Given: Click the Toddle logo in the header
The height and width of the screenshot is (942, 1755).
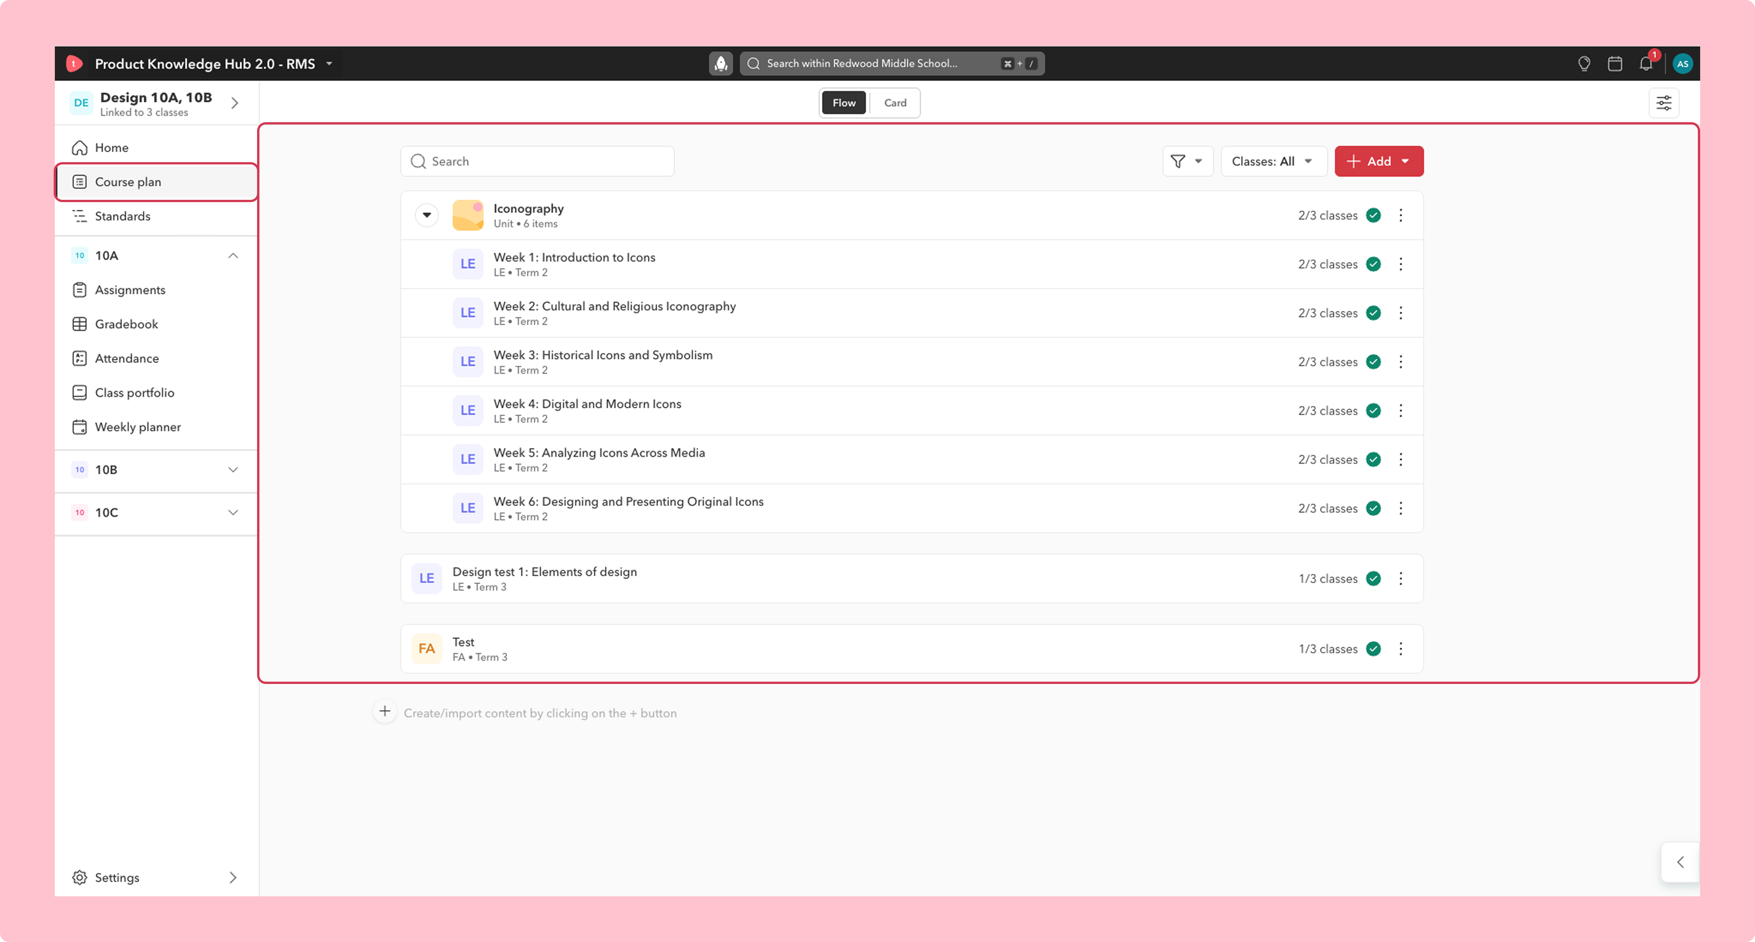Looking at the screenshot, I should point(74,63).
